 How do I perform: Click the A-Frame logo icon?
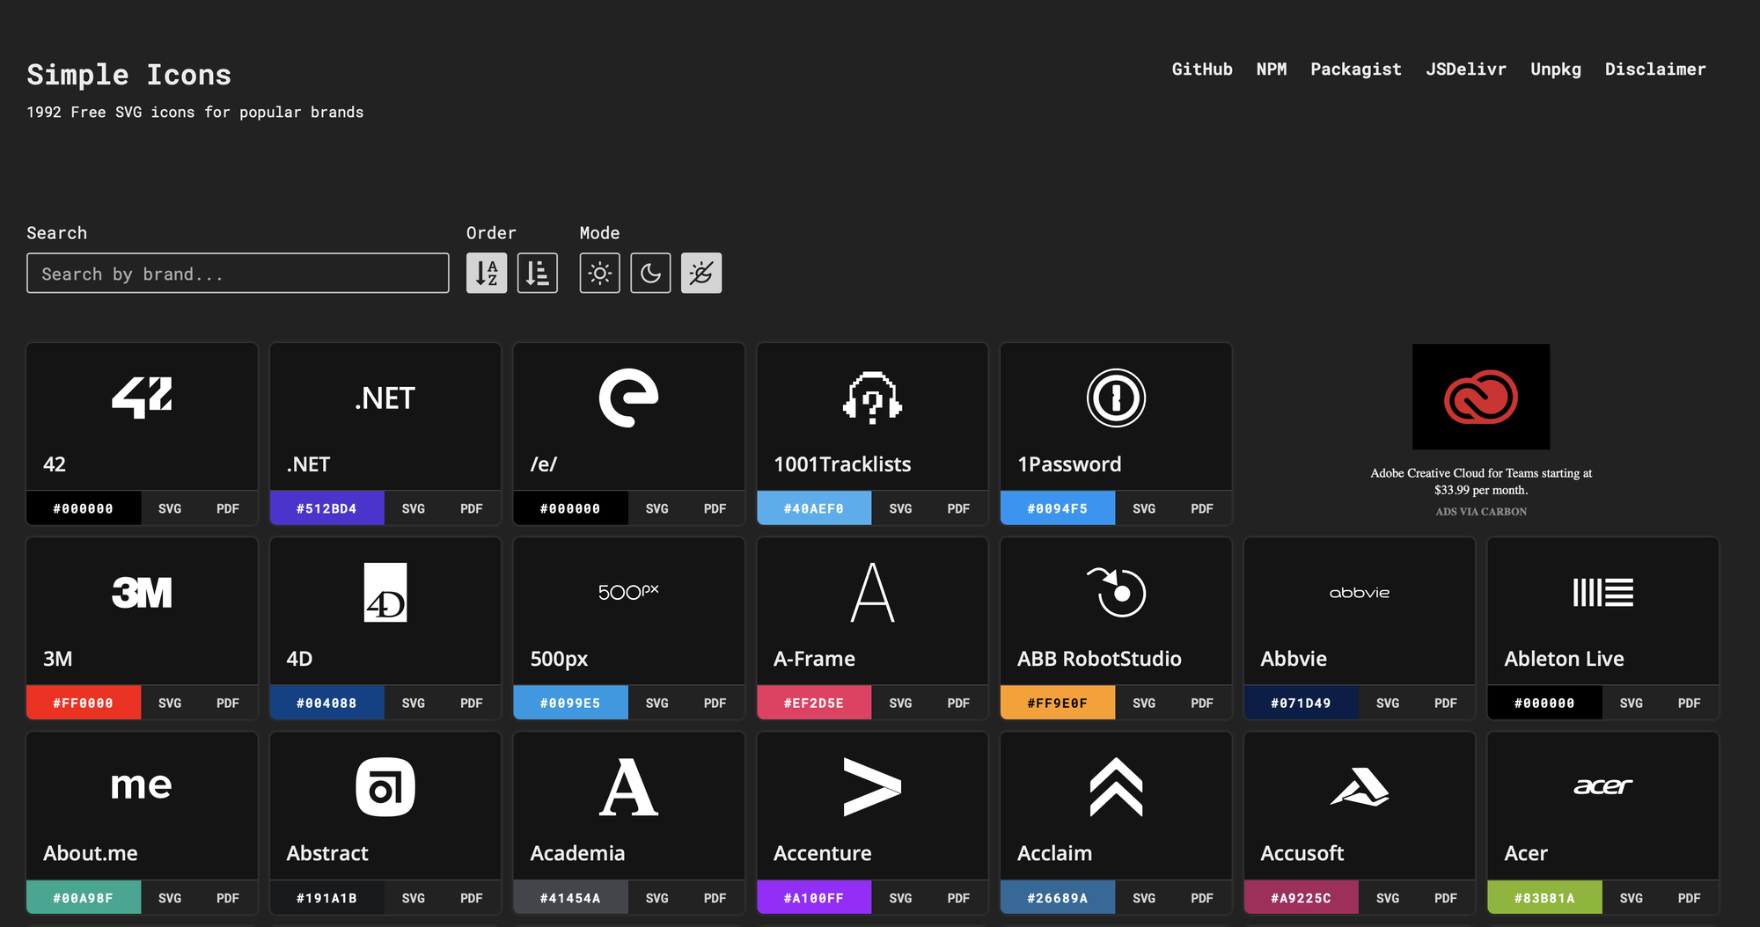(872, 593)
